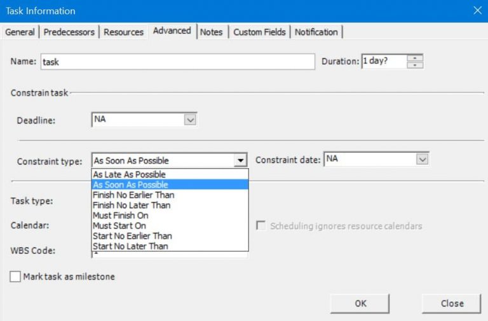Select As Late As Possible option
This screenshot has width=488, height=321.
pyautogui.click(x=130, y=174)
